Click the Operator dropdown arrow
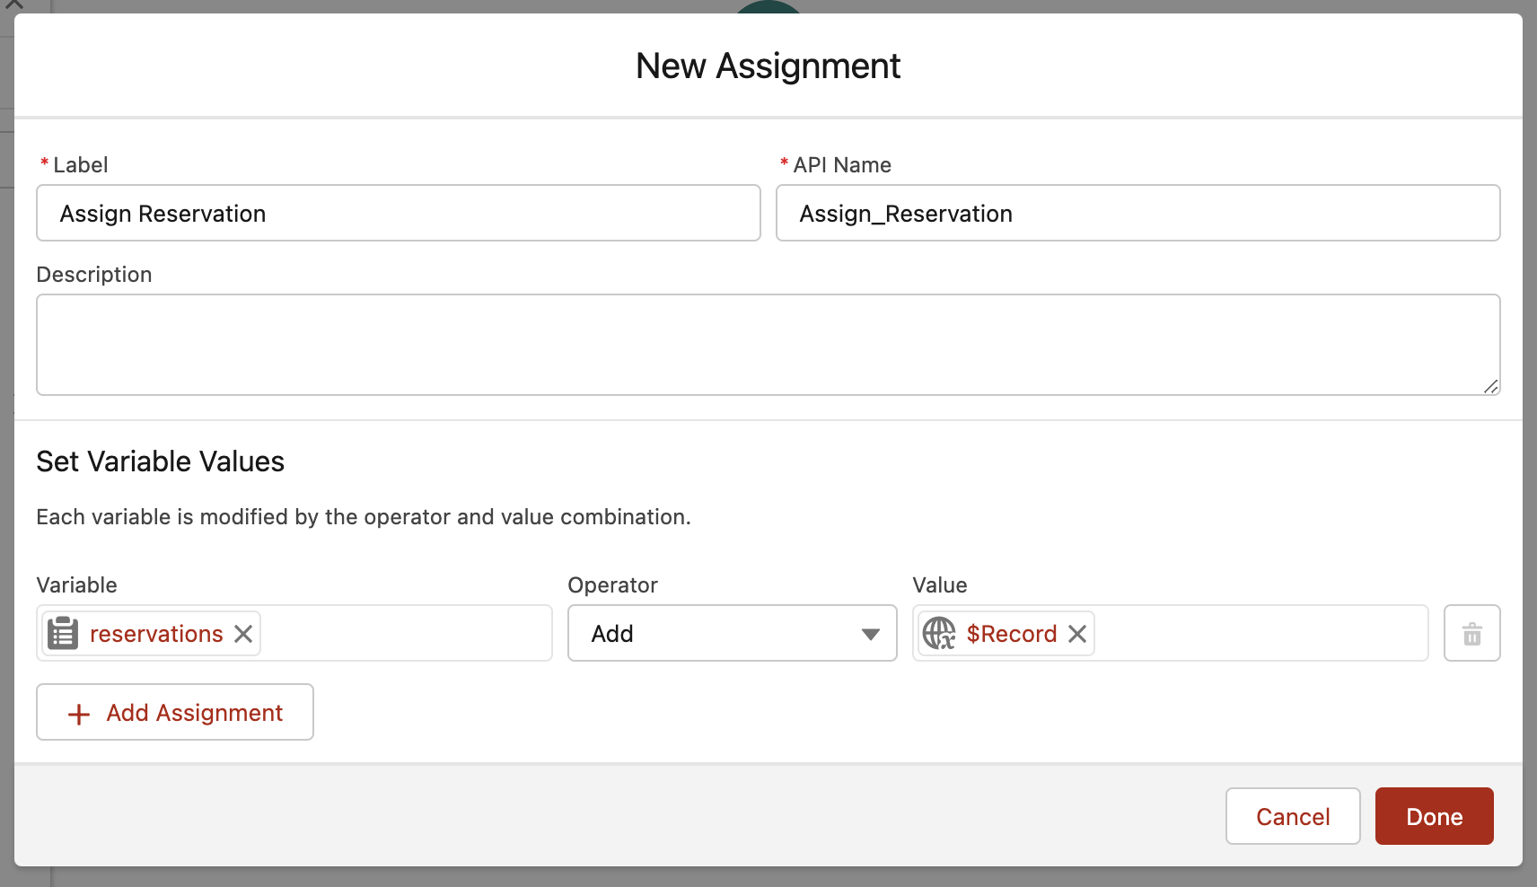1537x887 pixels. [870, 634]
